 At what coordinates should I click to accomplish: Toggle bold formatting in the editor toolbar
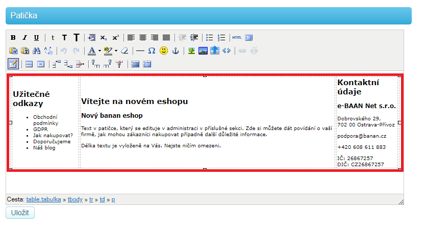pos(13,38)
